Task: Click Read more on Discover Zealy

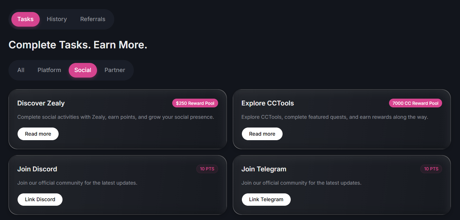Action: pyautogui.click(x=38, y=134)
